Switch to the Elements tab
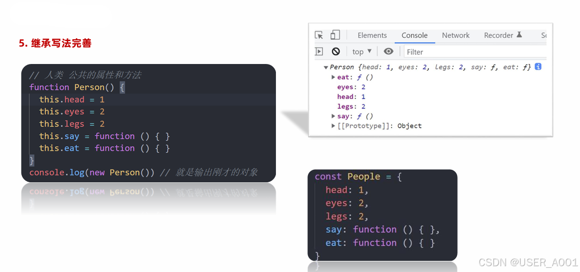The image size is (580, 272). 372,35
